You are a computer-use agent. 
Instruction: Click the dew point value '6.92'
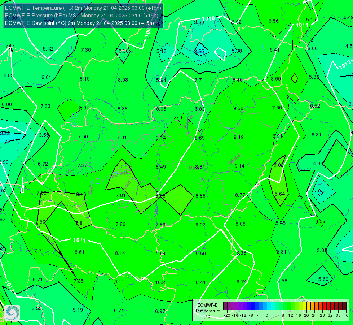coord(237,22)
